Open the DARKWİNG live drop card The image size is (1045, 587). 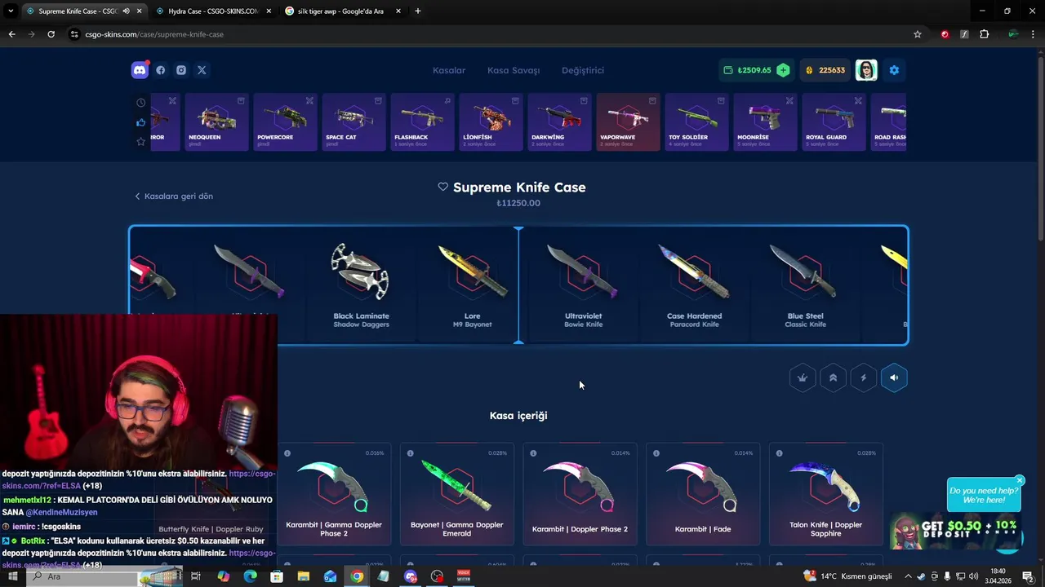pyautogui.click(x=559, y=121)
